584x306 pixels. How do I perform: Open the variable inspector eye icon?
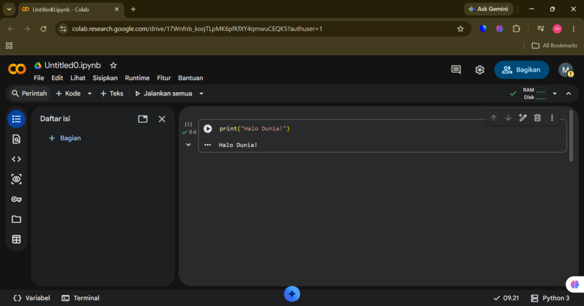tap(17, 179)
